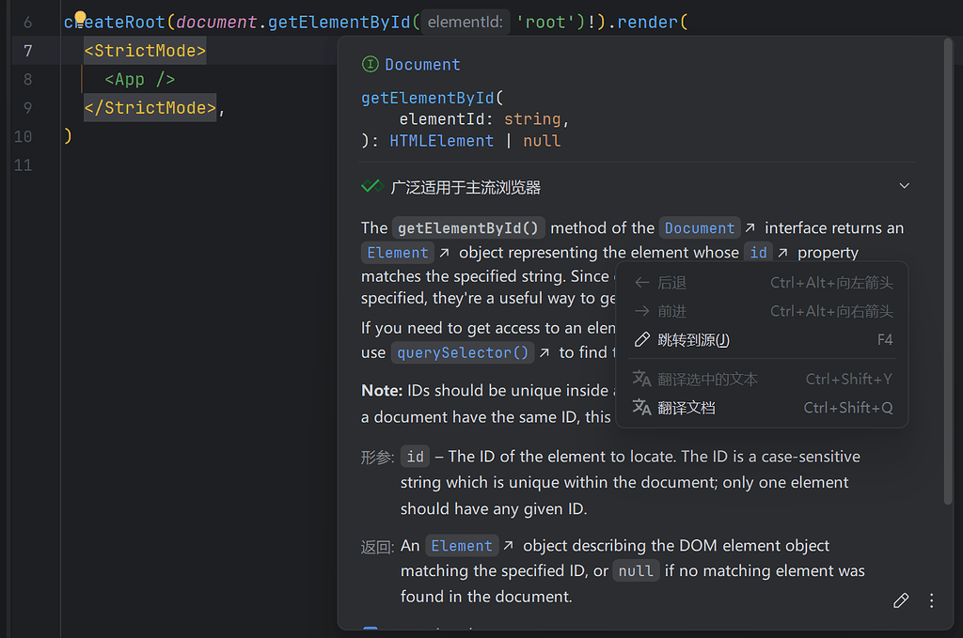Click external arrow icon after Document link
This screenshot has width=963, height=638.
coord(750,228)
